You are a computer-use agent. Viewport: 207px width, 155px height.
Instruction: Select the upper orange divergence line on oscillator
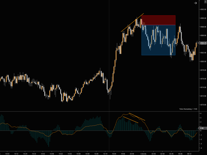(x=137, y=117)
